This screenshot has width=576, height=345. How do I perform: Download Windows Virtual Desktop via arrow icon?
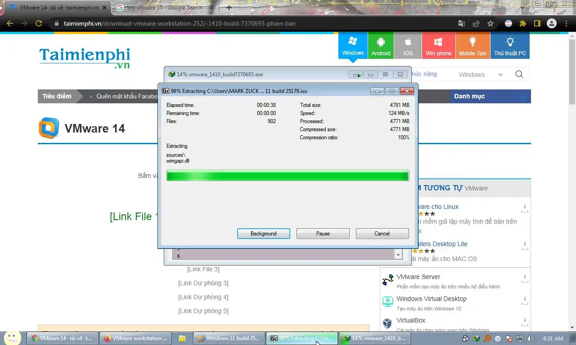(x=525, y=300)
